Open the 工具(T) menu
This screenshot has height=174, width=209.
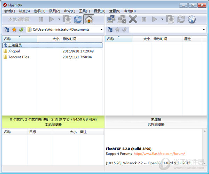(x=85, y=11)
